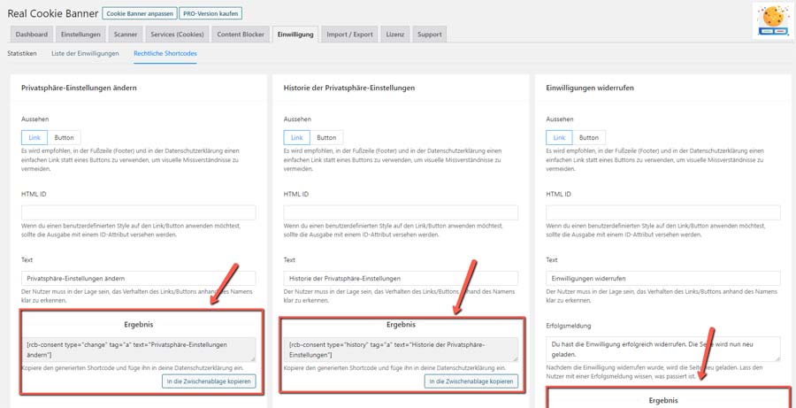Switch to the Einstellungen tab
Screen dimensions: 796x408
(x=81, y=35)
